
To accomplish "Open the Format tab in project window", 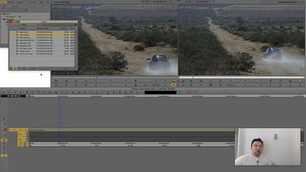I will (x=33, y=2).
